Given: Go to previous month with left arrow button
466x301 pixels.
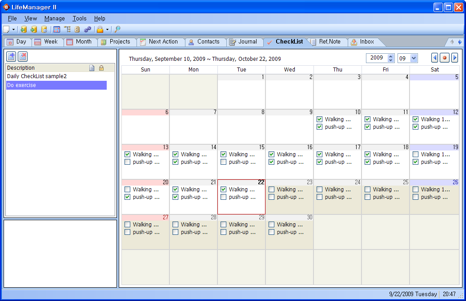Looking at the screenshot, I should tap(434, 58).
